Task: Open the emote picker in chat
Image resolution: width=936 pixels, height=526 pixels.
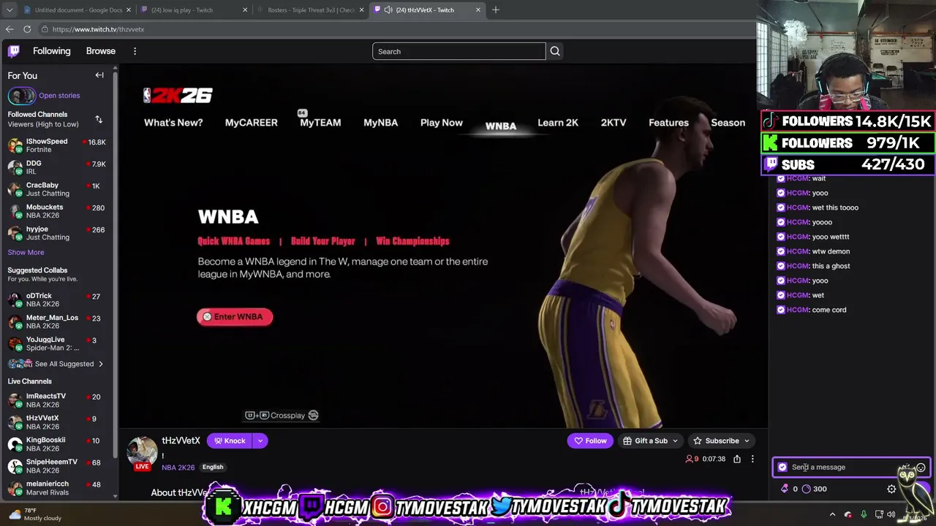Action: click(921, 468)
